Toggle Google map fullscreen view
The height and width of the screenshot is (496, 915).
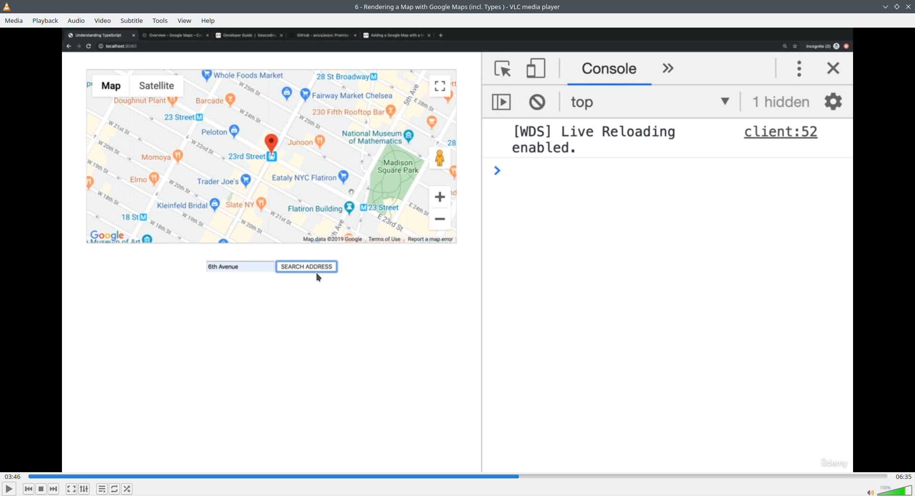click(x=440, y=86)
